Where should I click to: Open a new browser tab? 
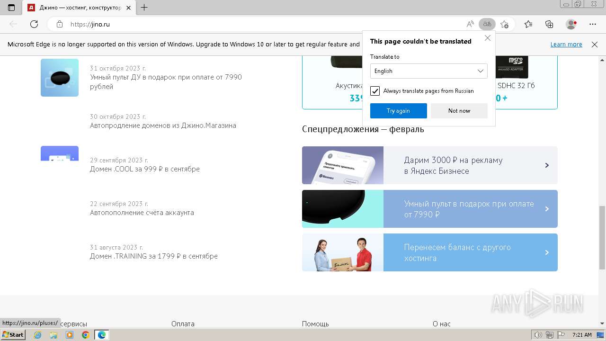coord(144,8)
